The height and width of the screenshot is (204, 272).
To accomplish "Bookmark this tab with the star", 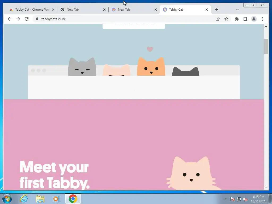I will [226, 19].
